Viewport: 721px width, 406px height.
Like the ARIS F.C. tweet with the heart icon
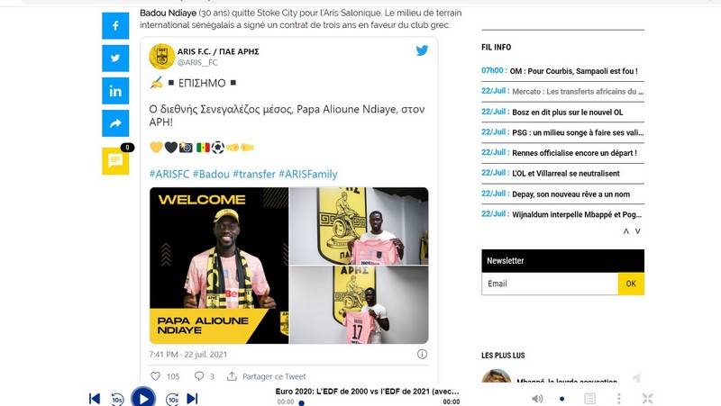click(155, 376)
